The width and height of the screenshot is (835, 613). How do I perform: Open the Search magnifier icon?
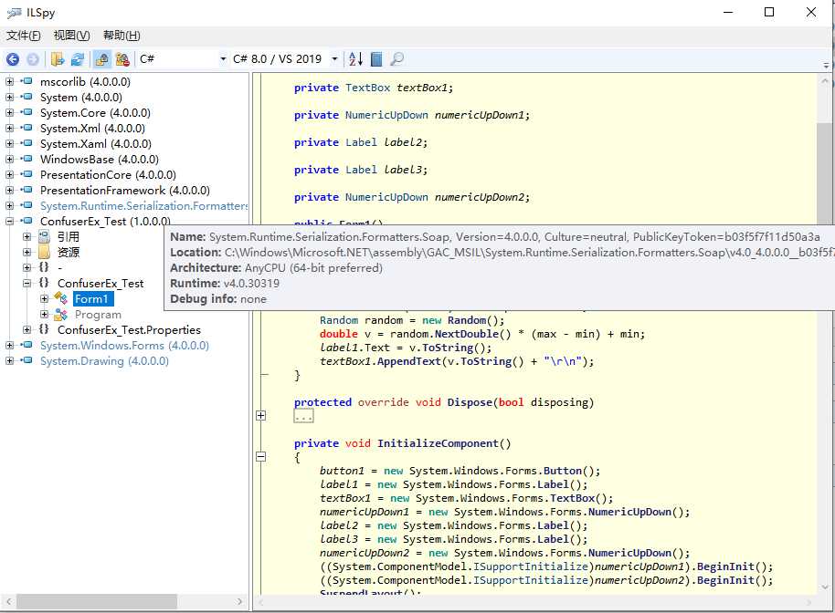[x=396, y=59]
